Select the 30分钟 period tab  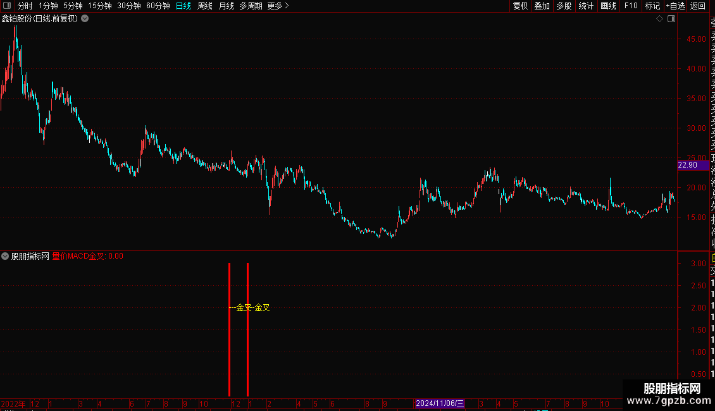(129, 6)
